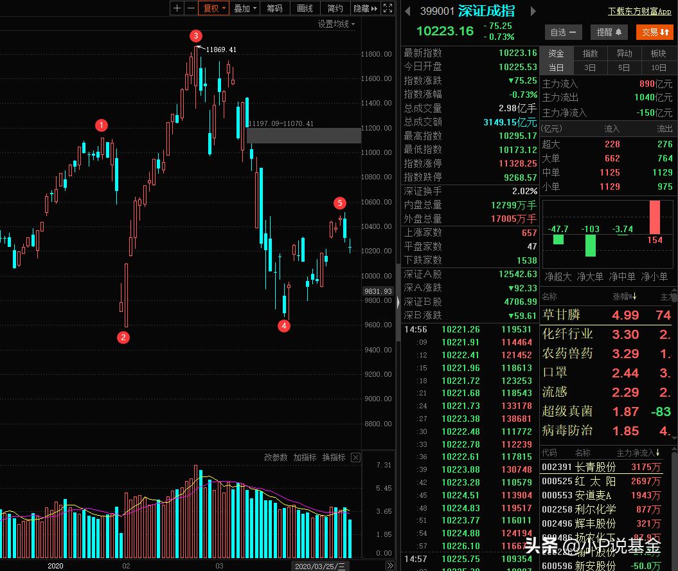Open stock 000553 安道麦A
This screenshot has width=678, height=571.
602,495
